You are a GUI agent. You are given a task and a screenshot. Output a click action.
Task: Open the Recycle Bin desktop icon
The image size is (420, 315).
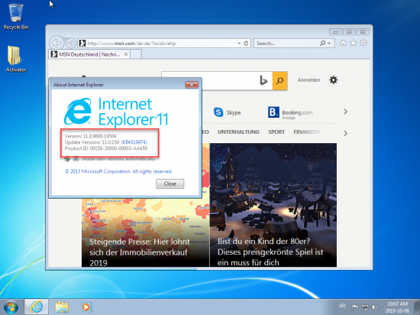pyautogui.click(x=16, y=16)
